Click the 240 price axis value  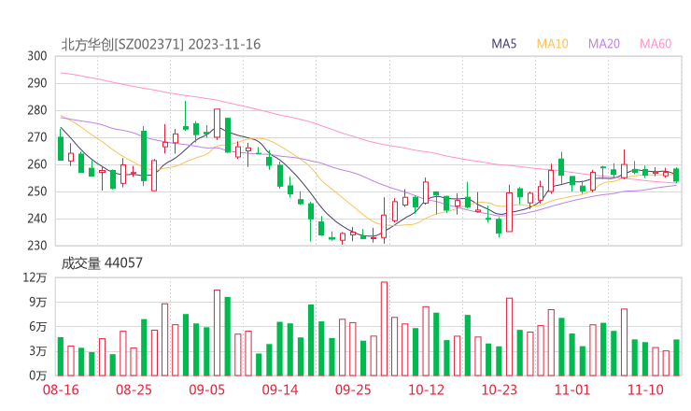(x=37, y=219)
